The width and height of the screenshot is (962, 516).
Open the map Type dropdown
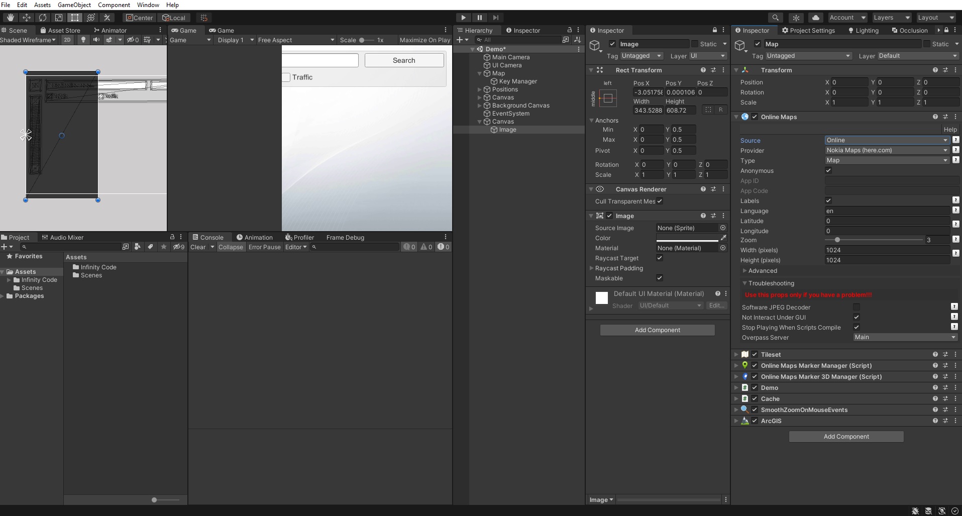[x=887, y=160]
